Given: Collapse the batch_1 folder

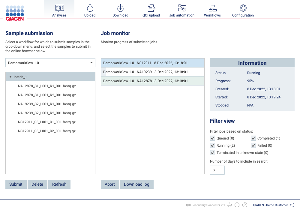Looking at the screenshot, I should pos(10,76).
